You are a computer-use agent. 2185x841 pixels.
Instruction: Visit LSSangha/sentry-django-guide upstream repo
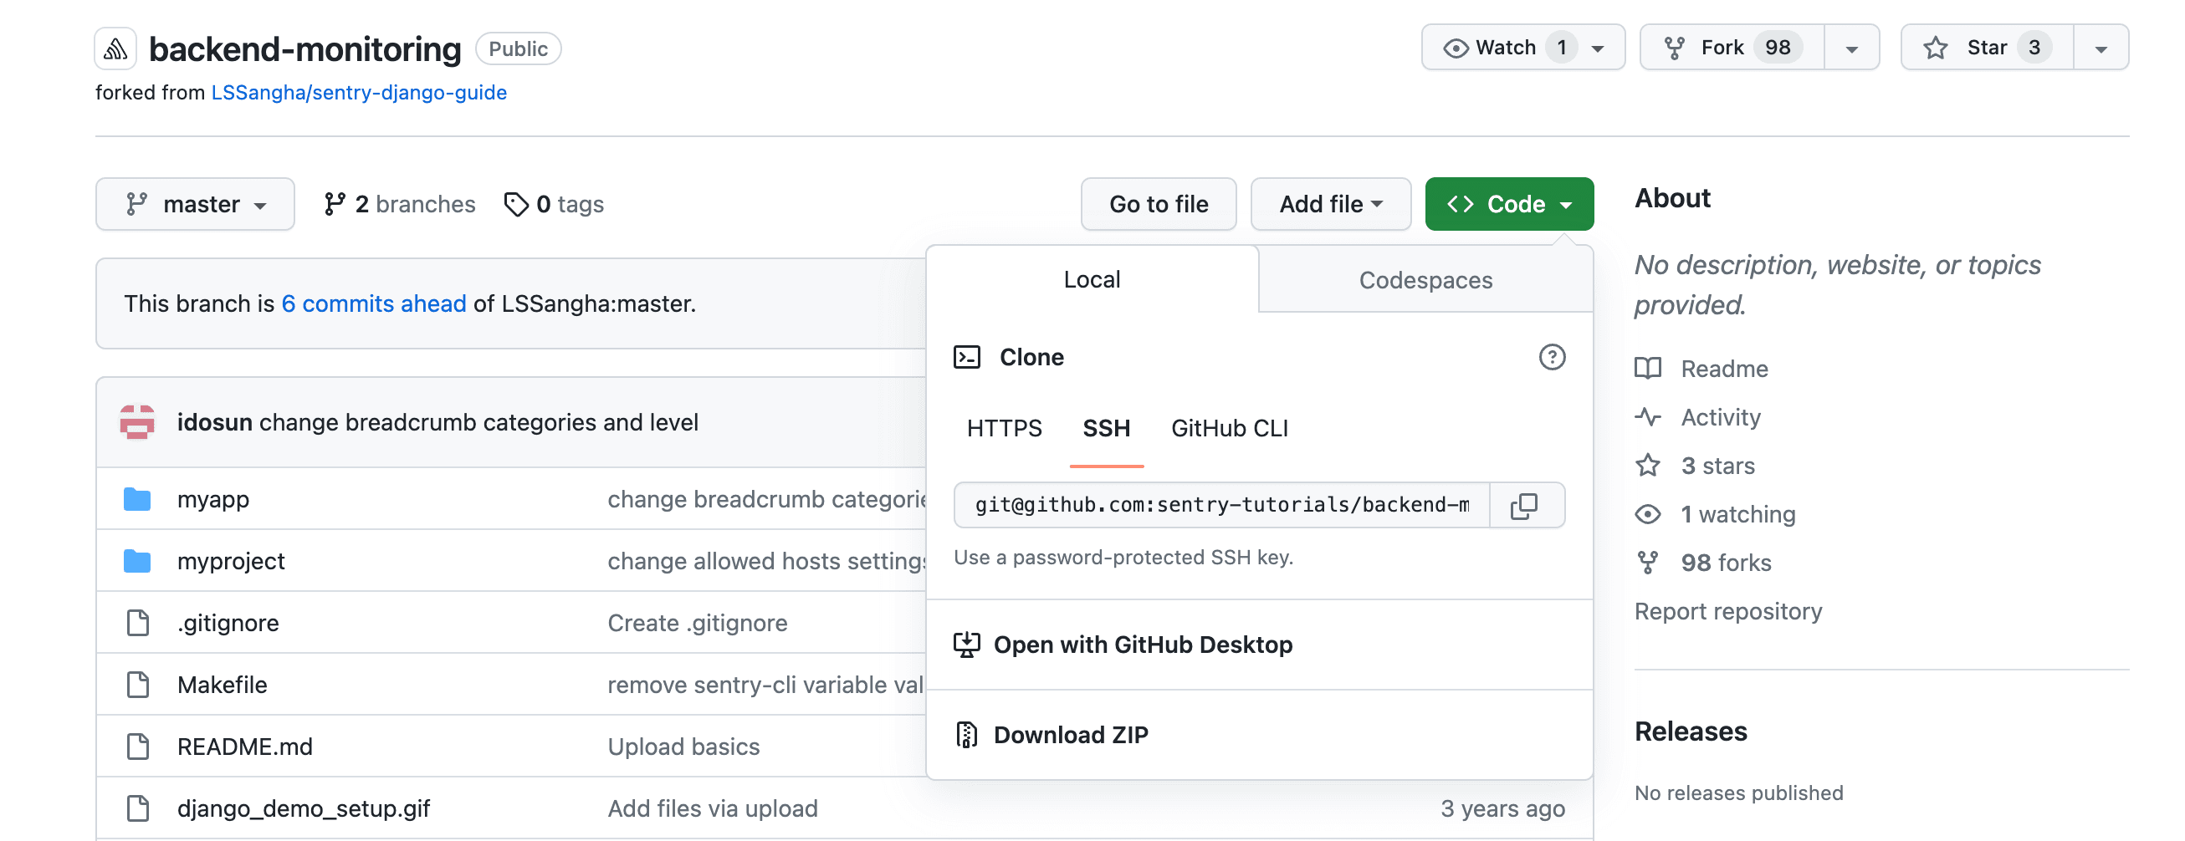(x=359, y=93)
